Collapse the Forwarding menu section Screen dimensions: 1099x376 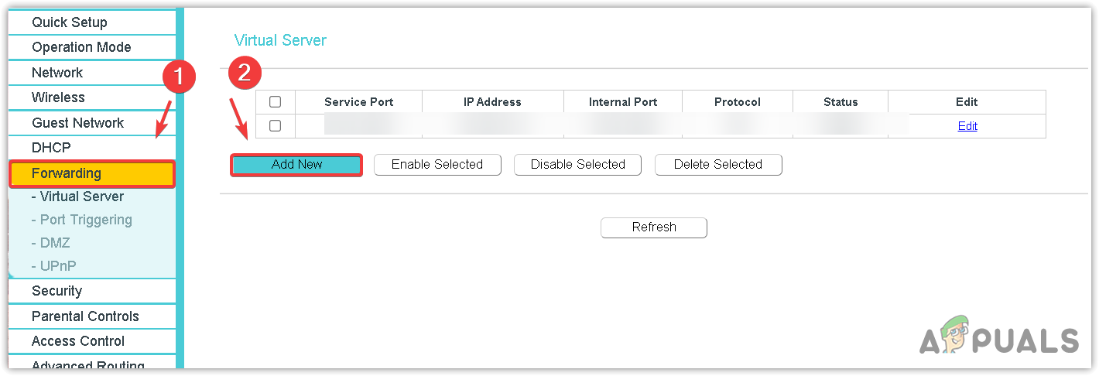coord(67,173)
